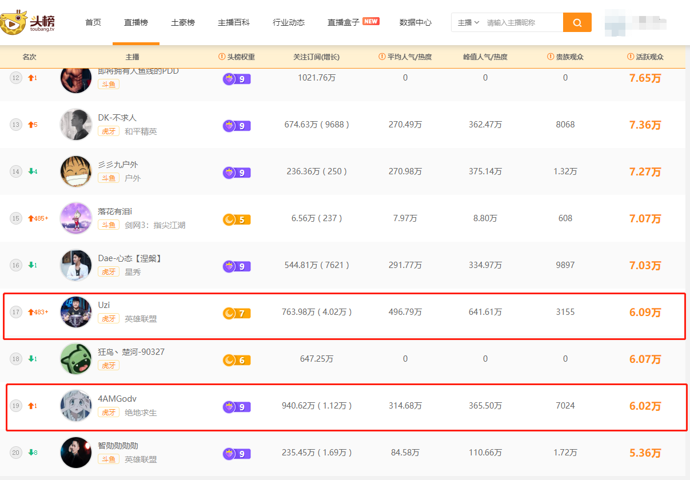This screenshot has height=480, width=690.
Task: Click the orange search magnifier button
Action: pyautogui.click(x=577, y=23)
